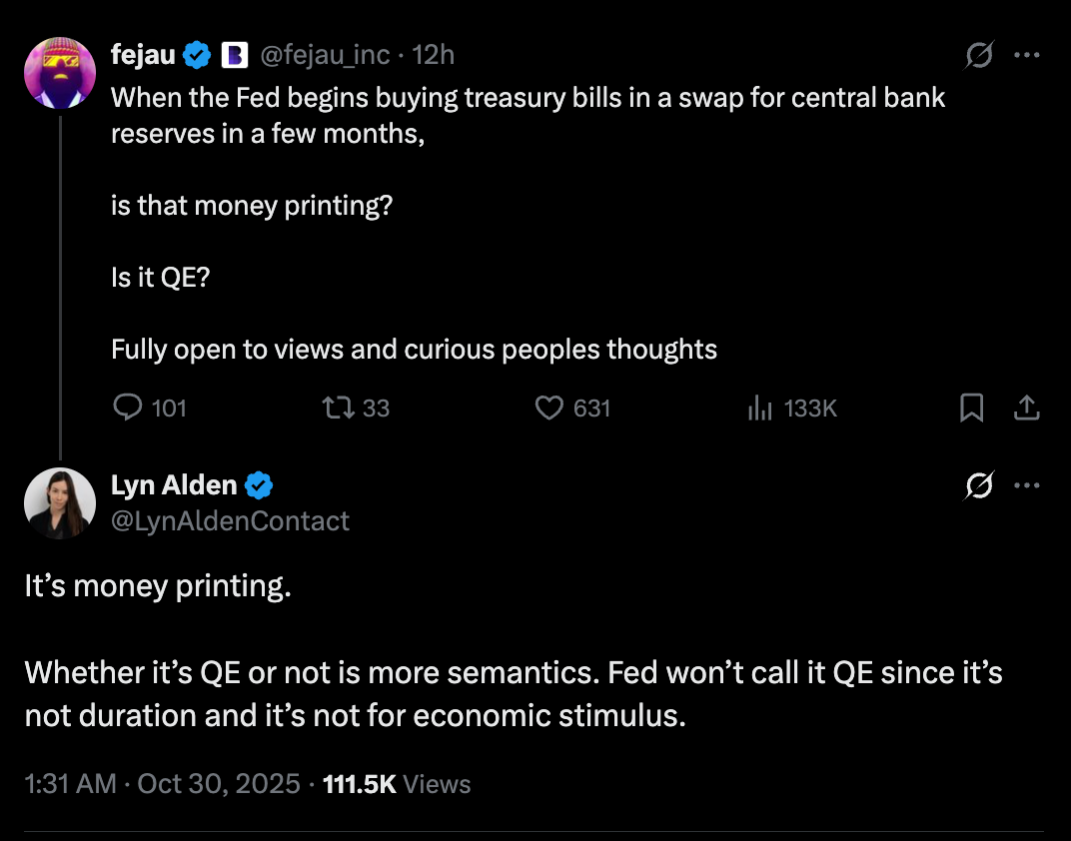Screen dimensions: 1071x841
Task: Like fejau's post with 631 likes
Action: tap(549, 408)
